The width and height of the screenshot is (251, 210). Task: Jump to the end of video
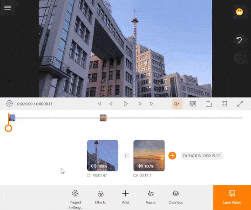[152, 104]
